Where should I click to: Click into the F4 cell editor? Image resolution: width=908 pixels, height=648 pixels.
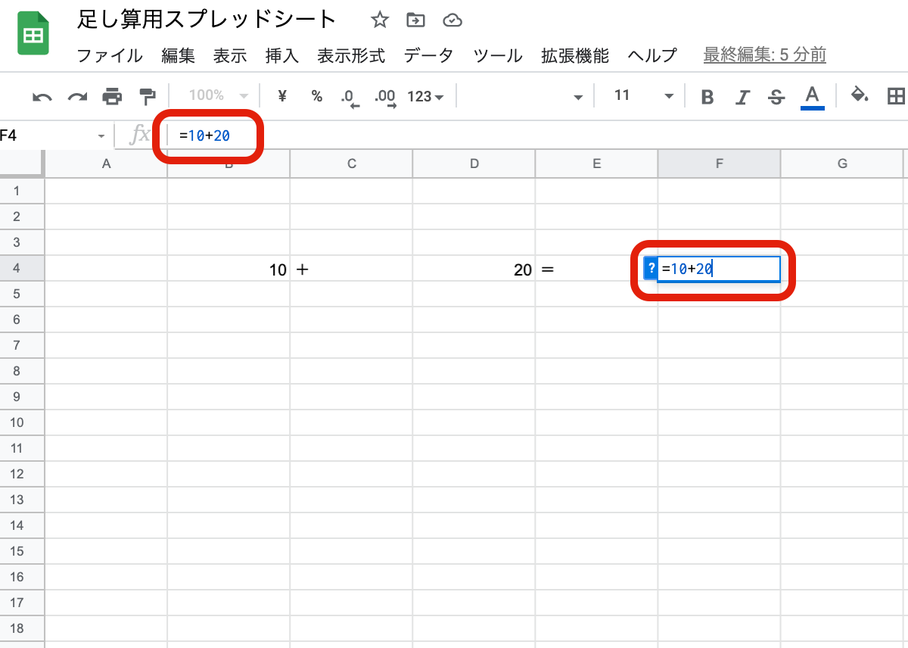pyautogui.click(x=719, y=269)
